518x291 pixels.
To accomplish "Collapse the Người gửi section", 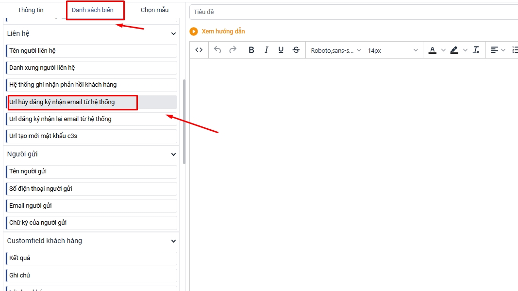I will click(x=173, y=154).
